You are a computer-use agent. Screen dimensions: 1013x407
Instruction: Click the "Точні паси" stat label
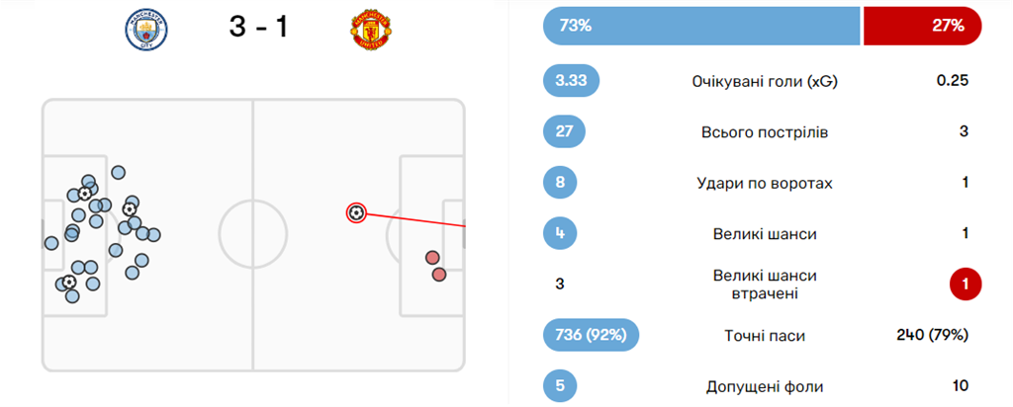[x=765, y=336]
